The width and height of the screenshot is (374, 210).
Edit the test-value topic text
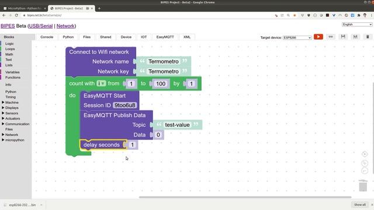[177, 125]
